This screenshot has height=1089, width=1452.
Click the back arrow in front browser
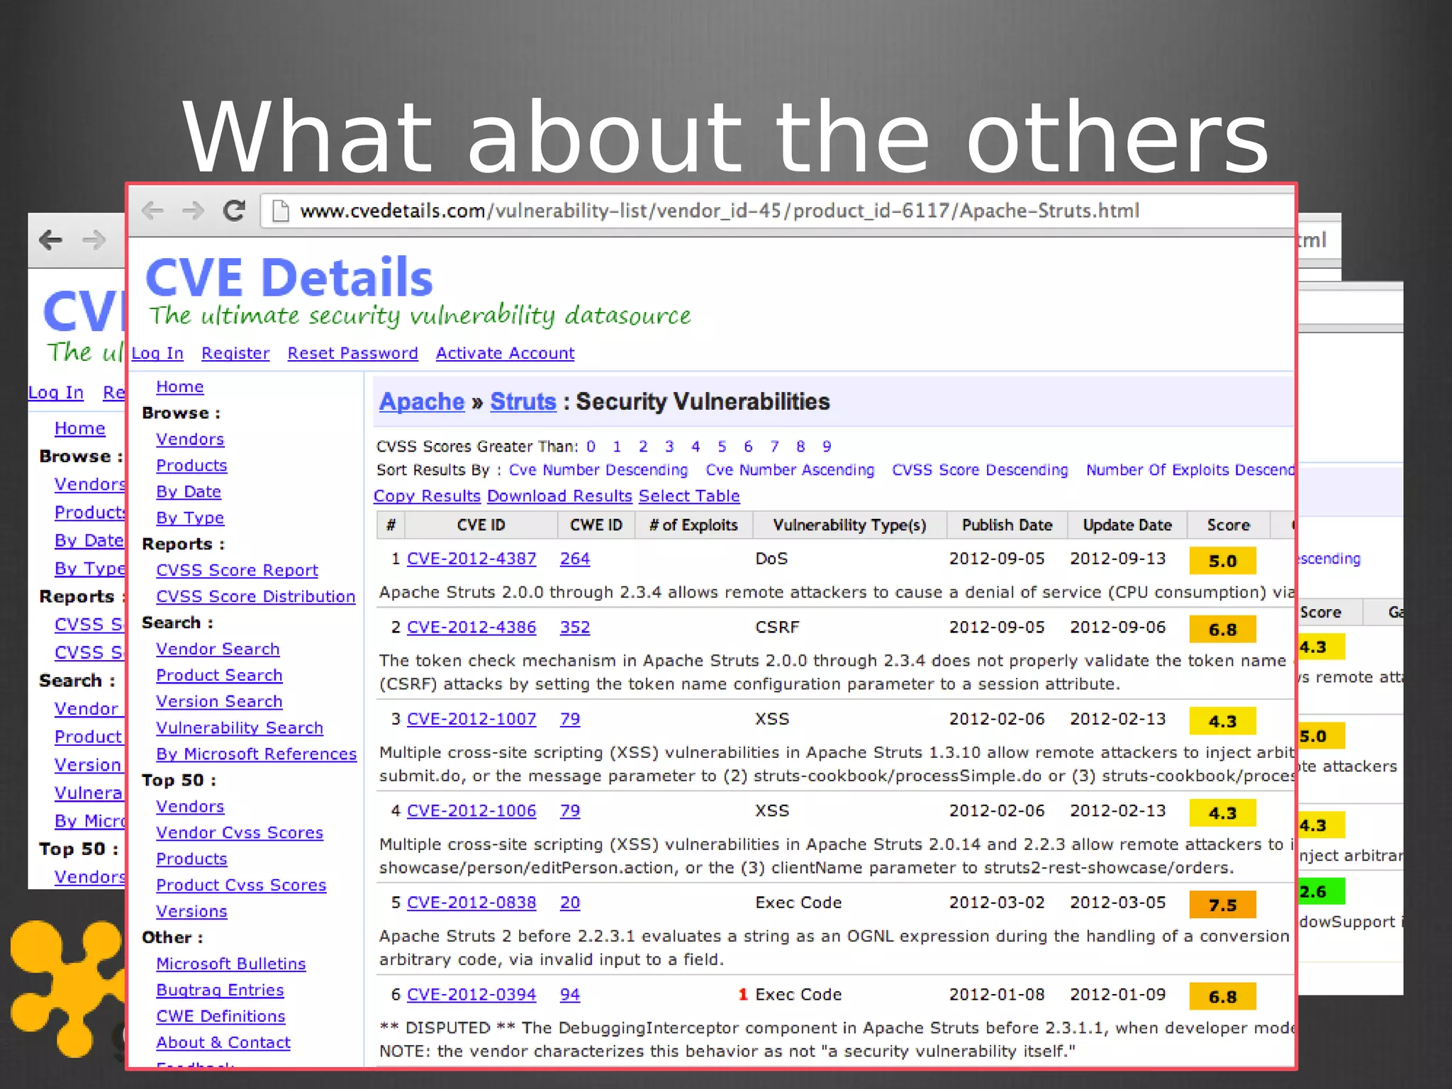click(152, 211)
